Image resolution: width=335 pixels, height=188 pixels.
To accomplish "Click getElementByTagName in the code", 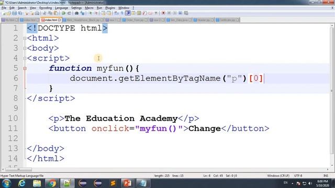I will point(169,78).
